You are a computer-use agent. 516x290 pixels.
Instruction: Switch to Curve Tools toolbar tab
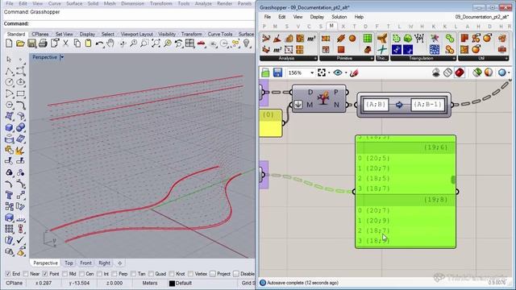pos(220,34)
